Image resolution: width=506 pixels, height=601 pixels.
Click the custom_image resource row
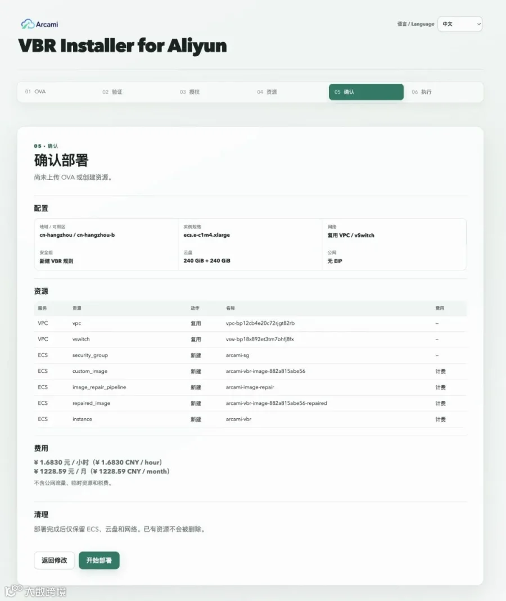coord(250,371)
